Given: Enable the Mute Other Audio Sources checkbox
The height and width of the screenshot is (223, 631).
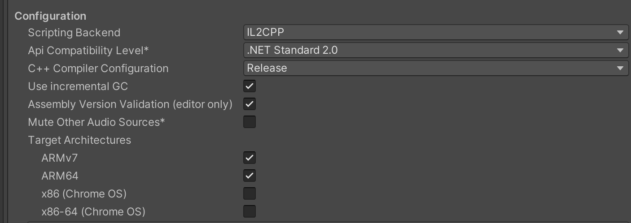Looking at the screenshot, I should click(250, 122).
